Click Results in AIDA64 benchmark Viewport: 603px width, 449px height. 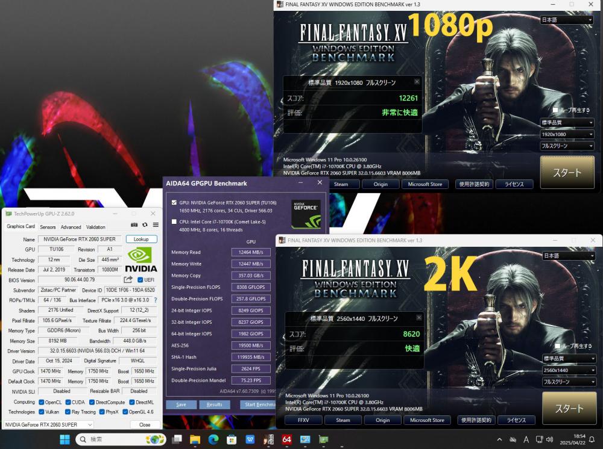[214, 404]
